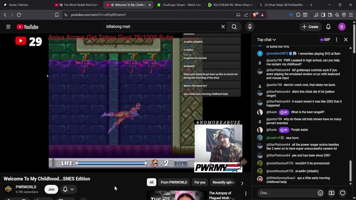
Task: Go to the YouTube home logo
Action: [27, 27]
